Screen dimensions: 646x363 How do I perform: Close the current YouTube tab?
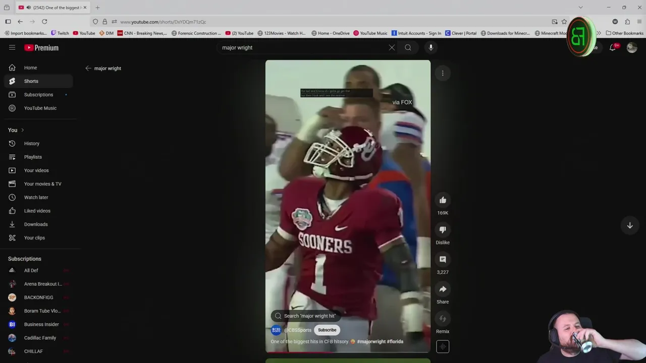[85, 8]
